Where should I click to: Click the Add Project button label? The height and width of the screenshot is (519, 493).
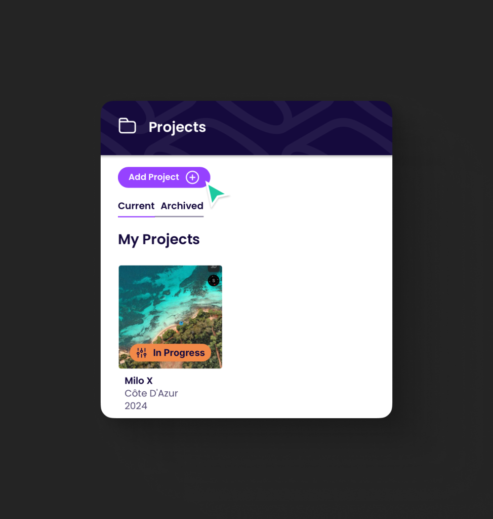[x=154, y=177]
